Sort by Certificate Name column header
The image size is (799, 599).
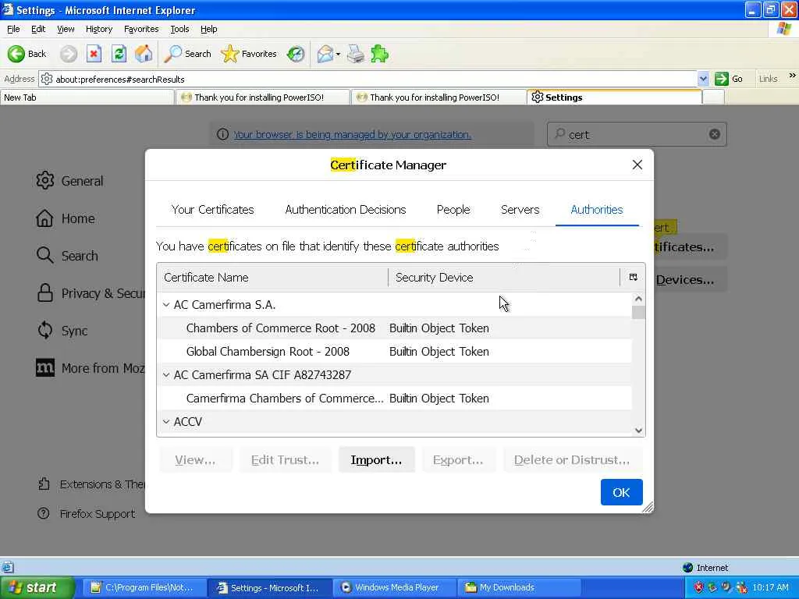point(272,277)
